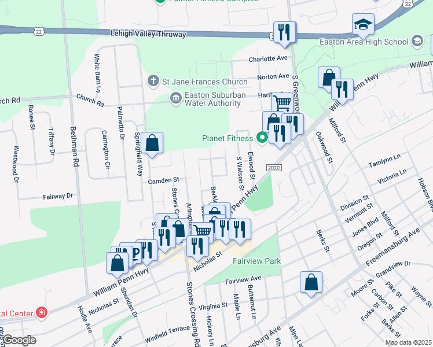Open the shopping bag marker near Freemansburg Ave
The height and width of the screenshot is (347, 433).
pyautogui.click(x=311, y=283)
